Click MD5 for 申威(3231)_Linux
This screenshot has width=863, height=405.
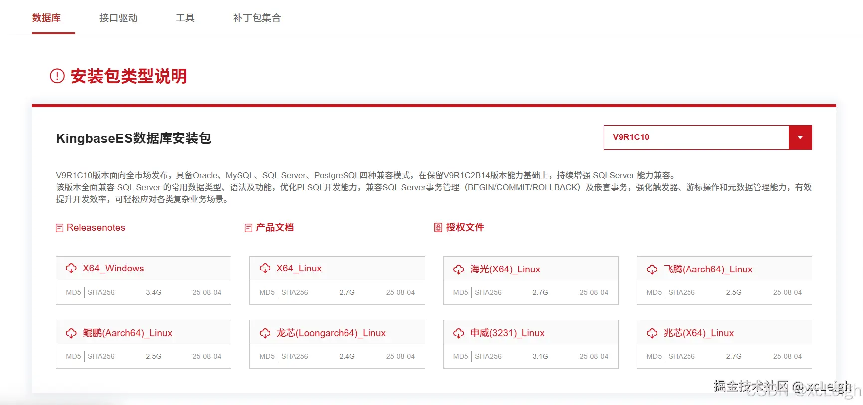[460, 356]
